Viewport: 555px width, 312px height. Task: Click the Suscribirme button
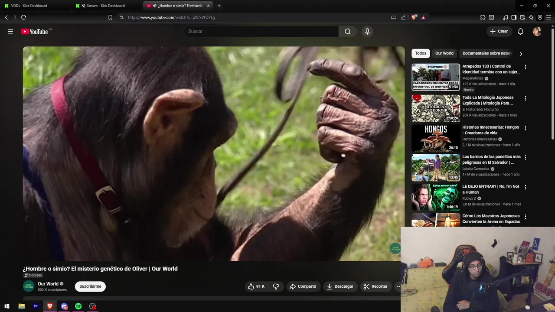[x=90, y=286]
